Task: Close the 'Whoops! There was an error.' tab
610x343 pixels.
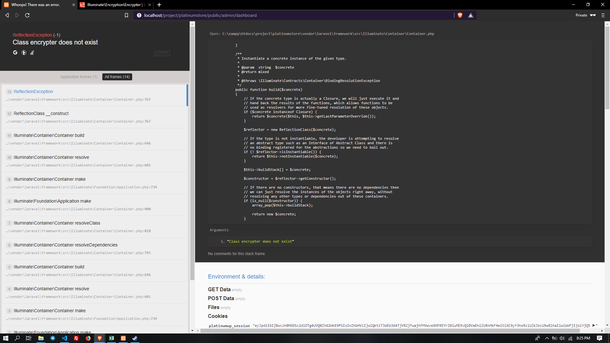Action: click(x=74, y=5)
